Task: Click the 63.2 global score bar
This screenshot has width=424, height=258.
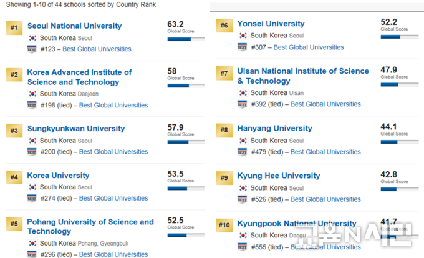Action: [186, 39]
